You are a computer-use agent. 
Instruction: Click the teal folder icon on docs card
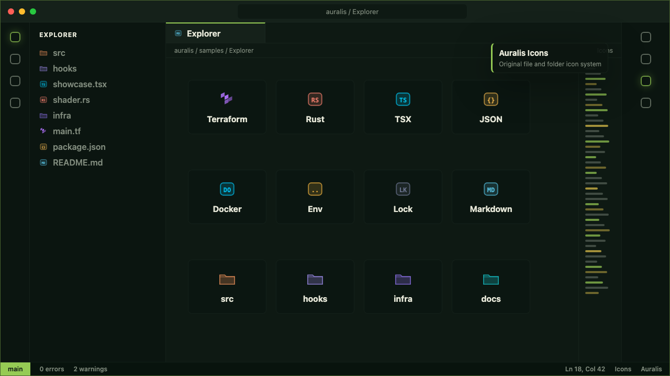(491, 279)
